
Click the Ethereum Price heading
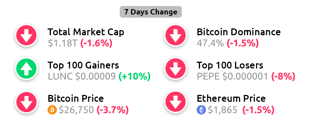[x=231, y=98]
